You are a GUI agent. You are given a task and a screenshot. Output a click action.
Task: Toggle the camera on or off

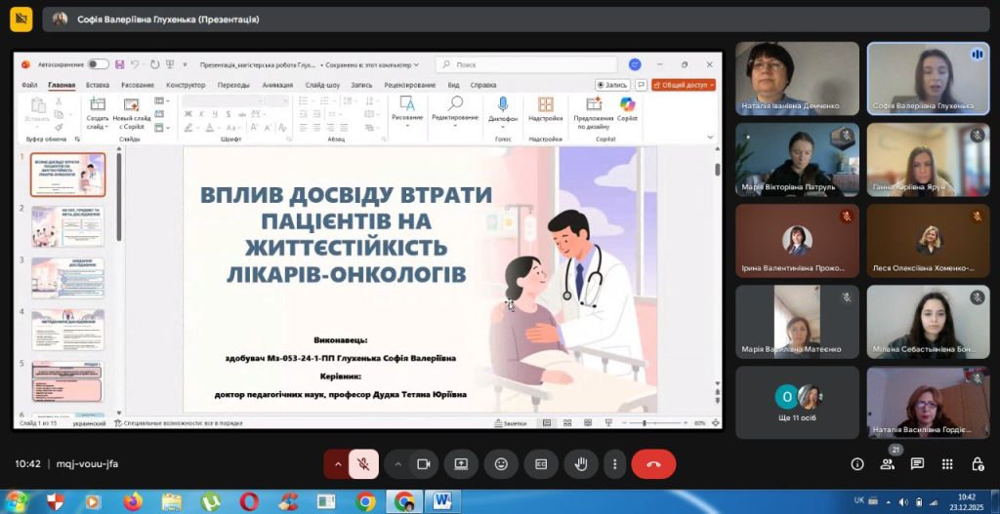click(x=424, y=464)
